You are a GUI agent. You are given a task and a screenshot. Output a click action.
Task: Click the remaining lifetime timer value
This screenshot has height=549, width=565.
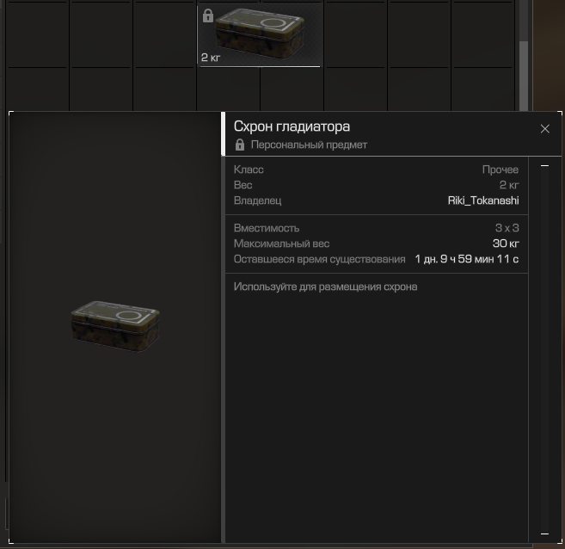(x=467, y=259)
